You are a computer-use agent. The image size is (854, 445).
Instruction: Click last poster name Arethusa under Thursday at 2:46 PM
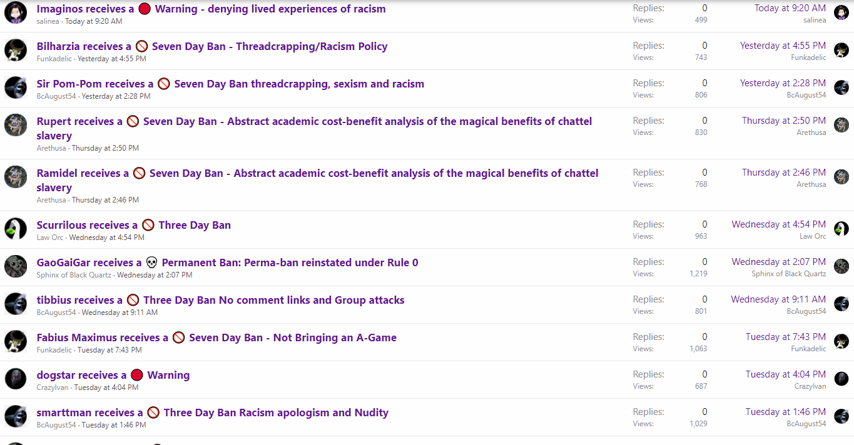[811, 184]
